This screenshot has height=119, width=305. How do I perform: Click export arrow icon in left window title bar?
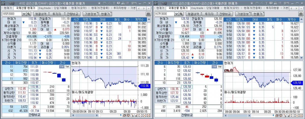105,3
